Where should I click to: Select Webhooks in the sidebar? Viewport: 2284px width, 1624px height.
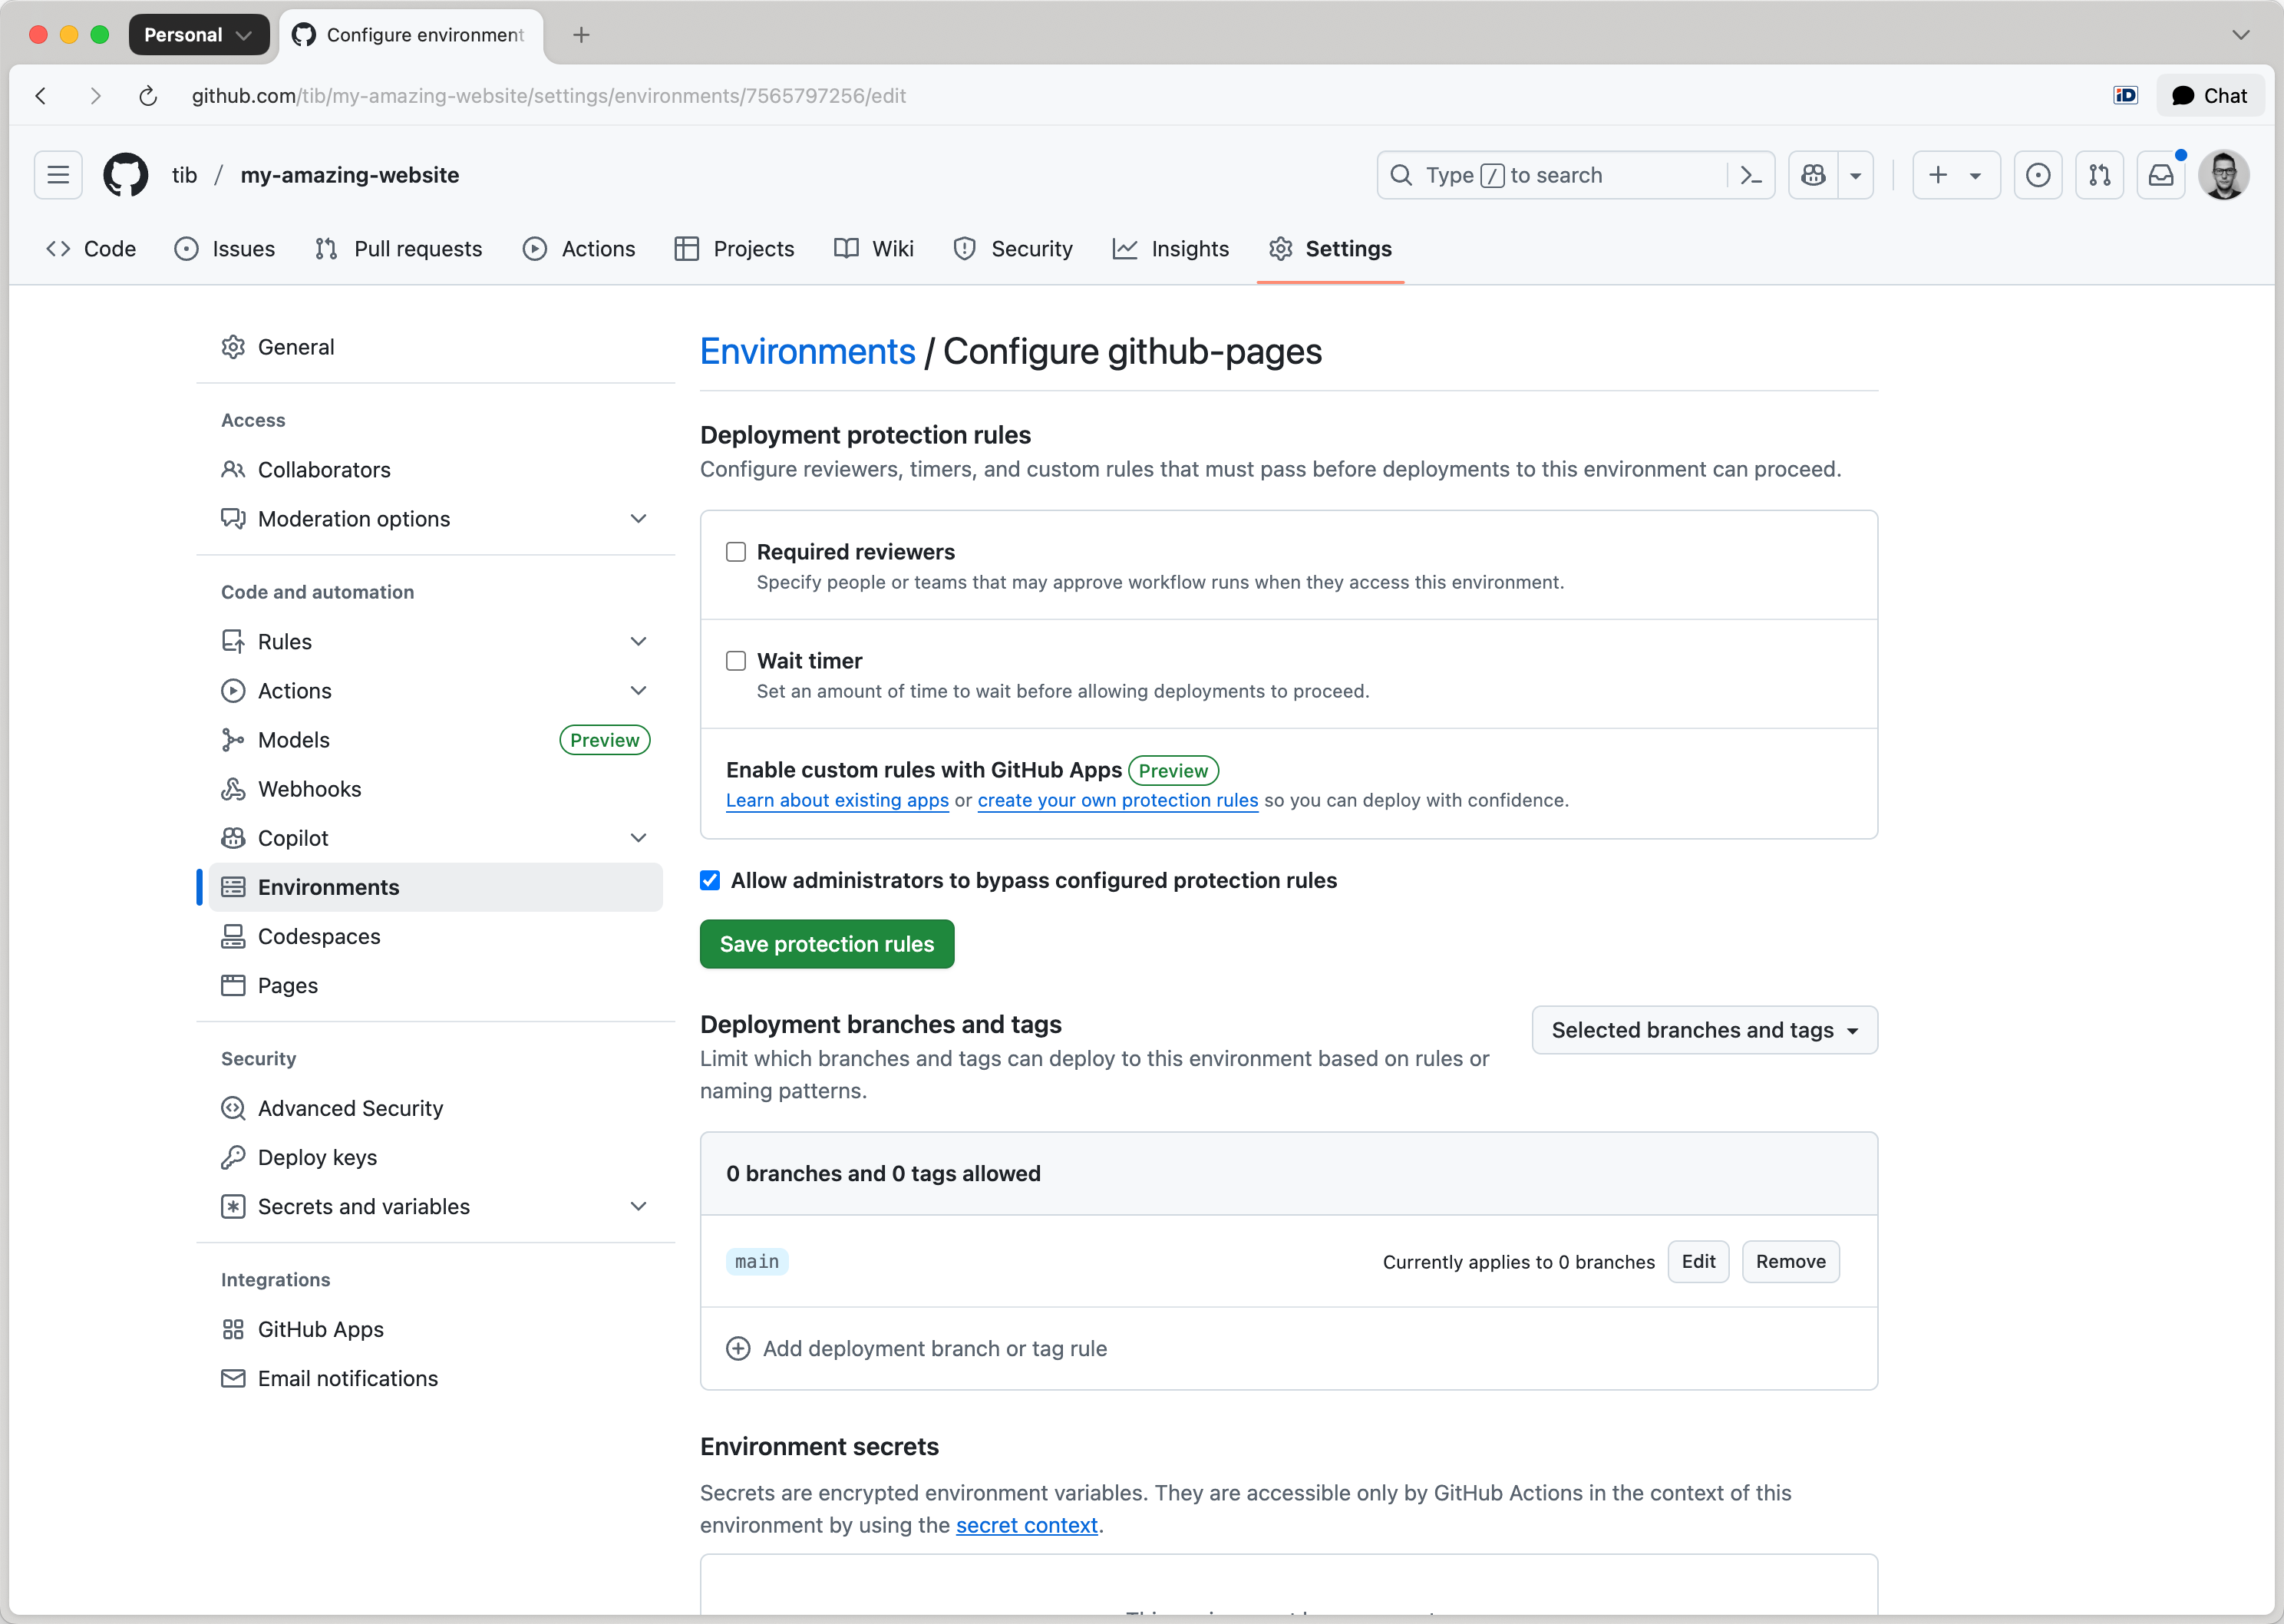[x=309, y=788]
